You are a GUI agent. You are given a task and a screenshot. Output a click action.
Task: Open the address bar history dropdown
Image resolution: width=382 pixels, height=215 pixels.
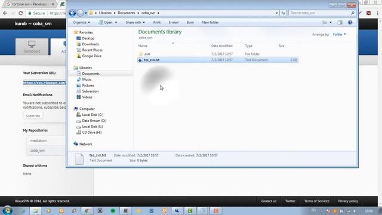coord(277,13)
